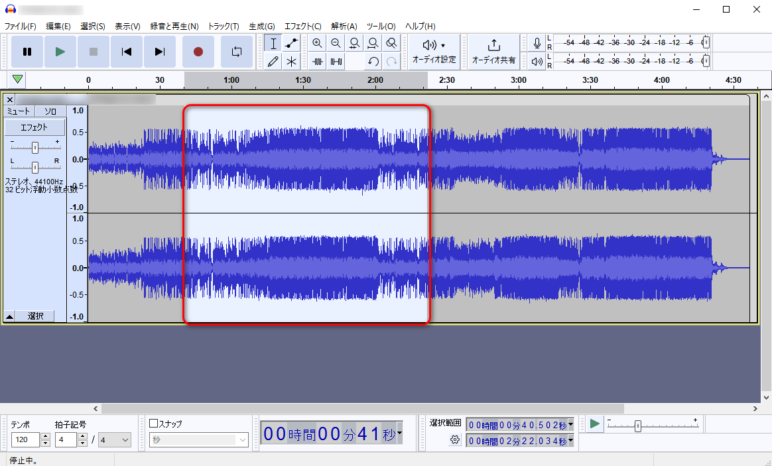Fit project to width zoom icon
This screenshot has height=466, width=772.
pyautogui.click(x=373, y=43)
